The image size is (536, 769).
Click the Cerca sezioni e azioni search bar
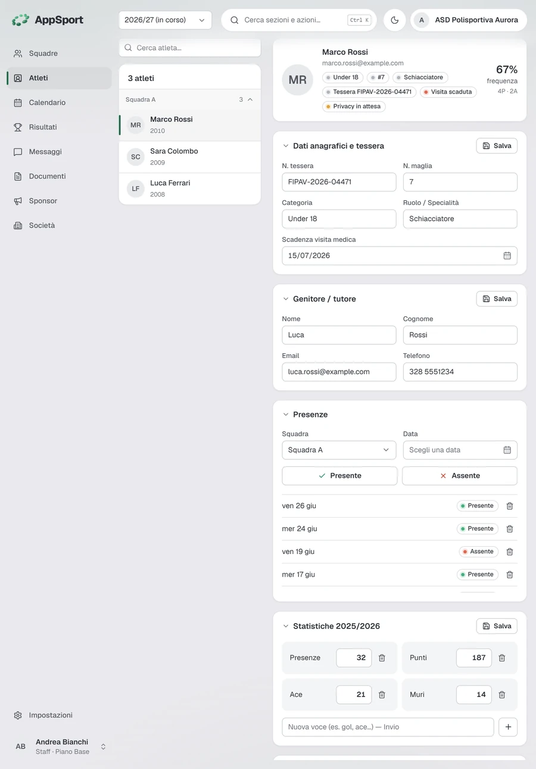pos(299,20)
